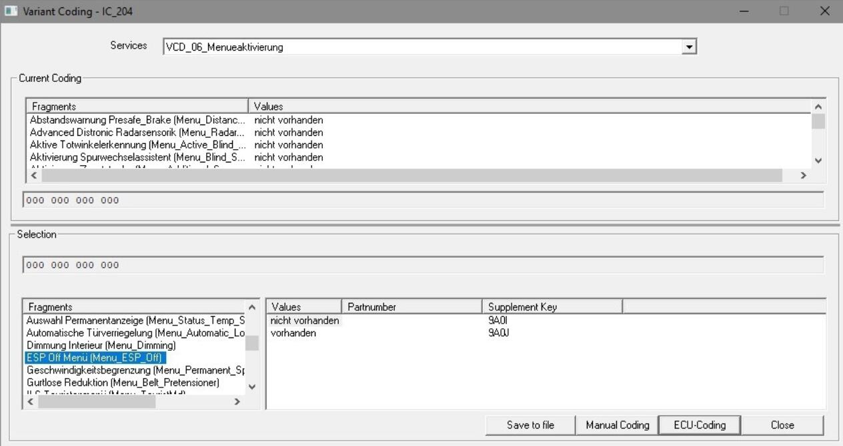
Task: Select Automatische Türverriegelung fragment row
Action: 135,334
